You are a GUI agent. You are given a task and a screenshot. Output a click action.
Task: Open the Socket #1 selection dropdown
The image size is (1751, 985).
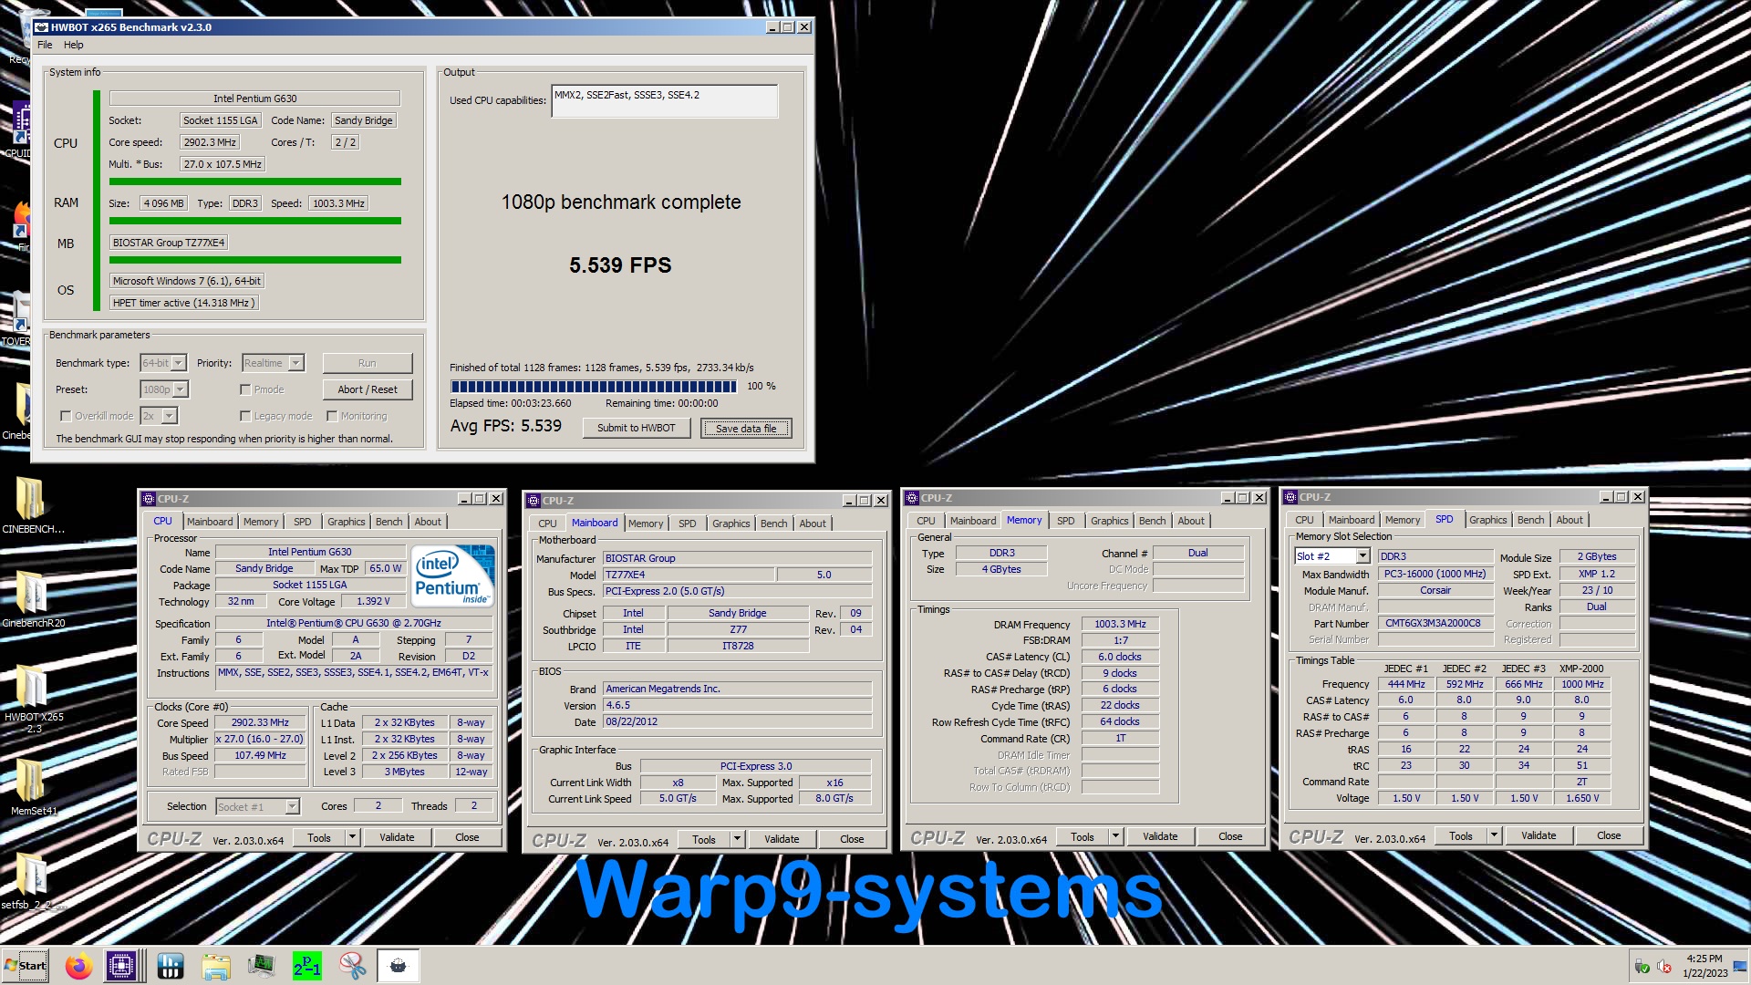pyautogui.click(x=292, y=807)
